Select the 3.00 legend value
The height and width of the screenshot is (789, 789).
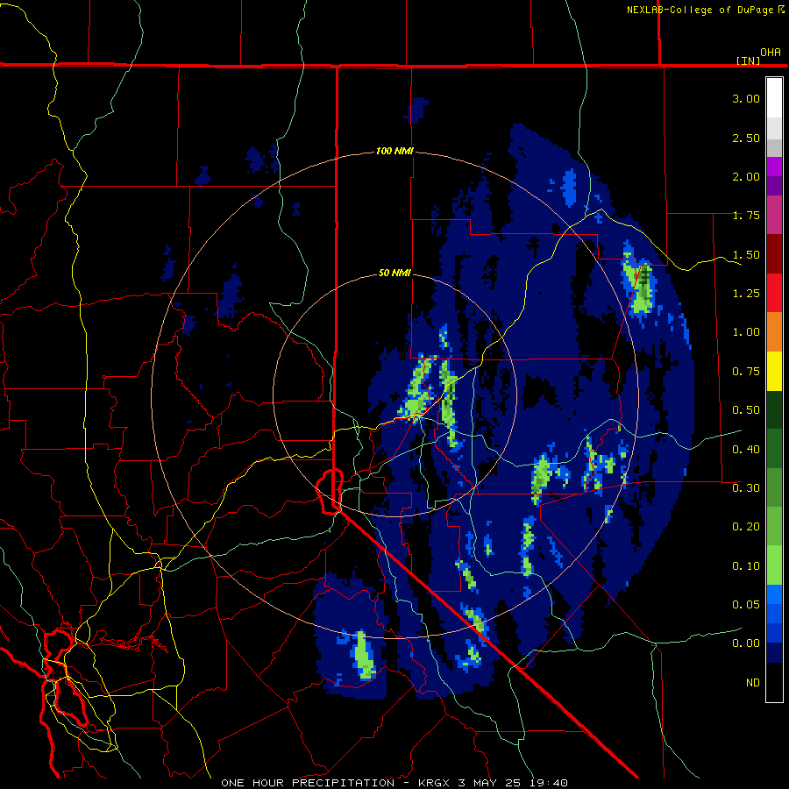tap(746, 98)
